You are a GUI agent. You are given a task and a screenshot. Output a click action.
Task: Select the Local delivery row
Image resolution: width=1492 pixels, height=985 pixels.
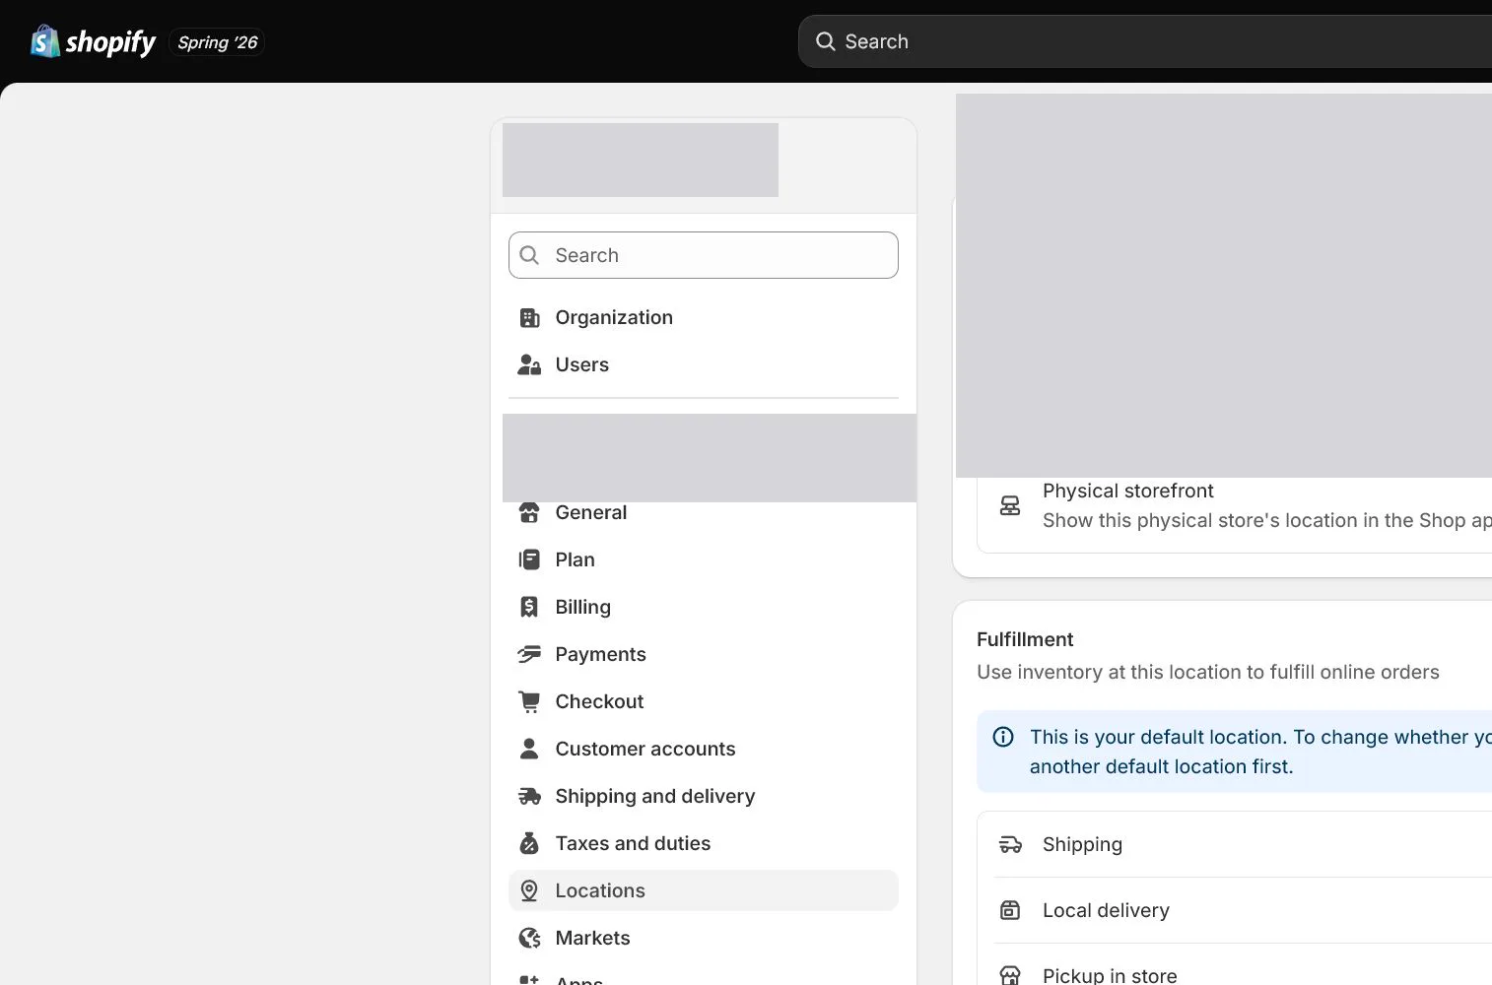pyautogui.click(x=1235, y=910)
